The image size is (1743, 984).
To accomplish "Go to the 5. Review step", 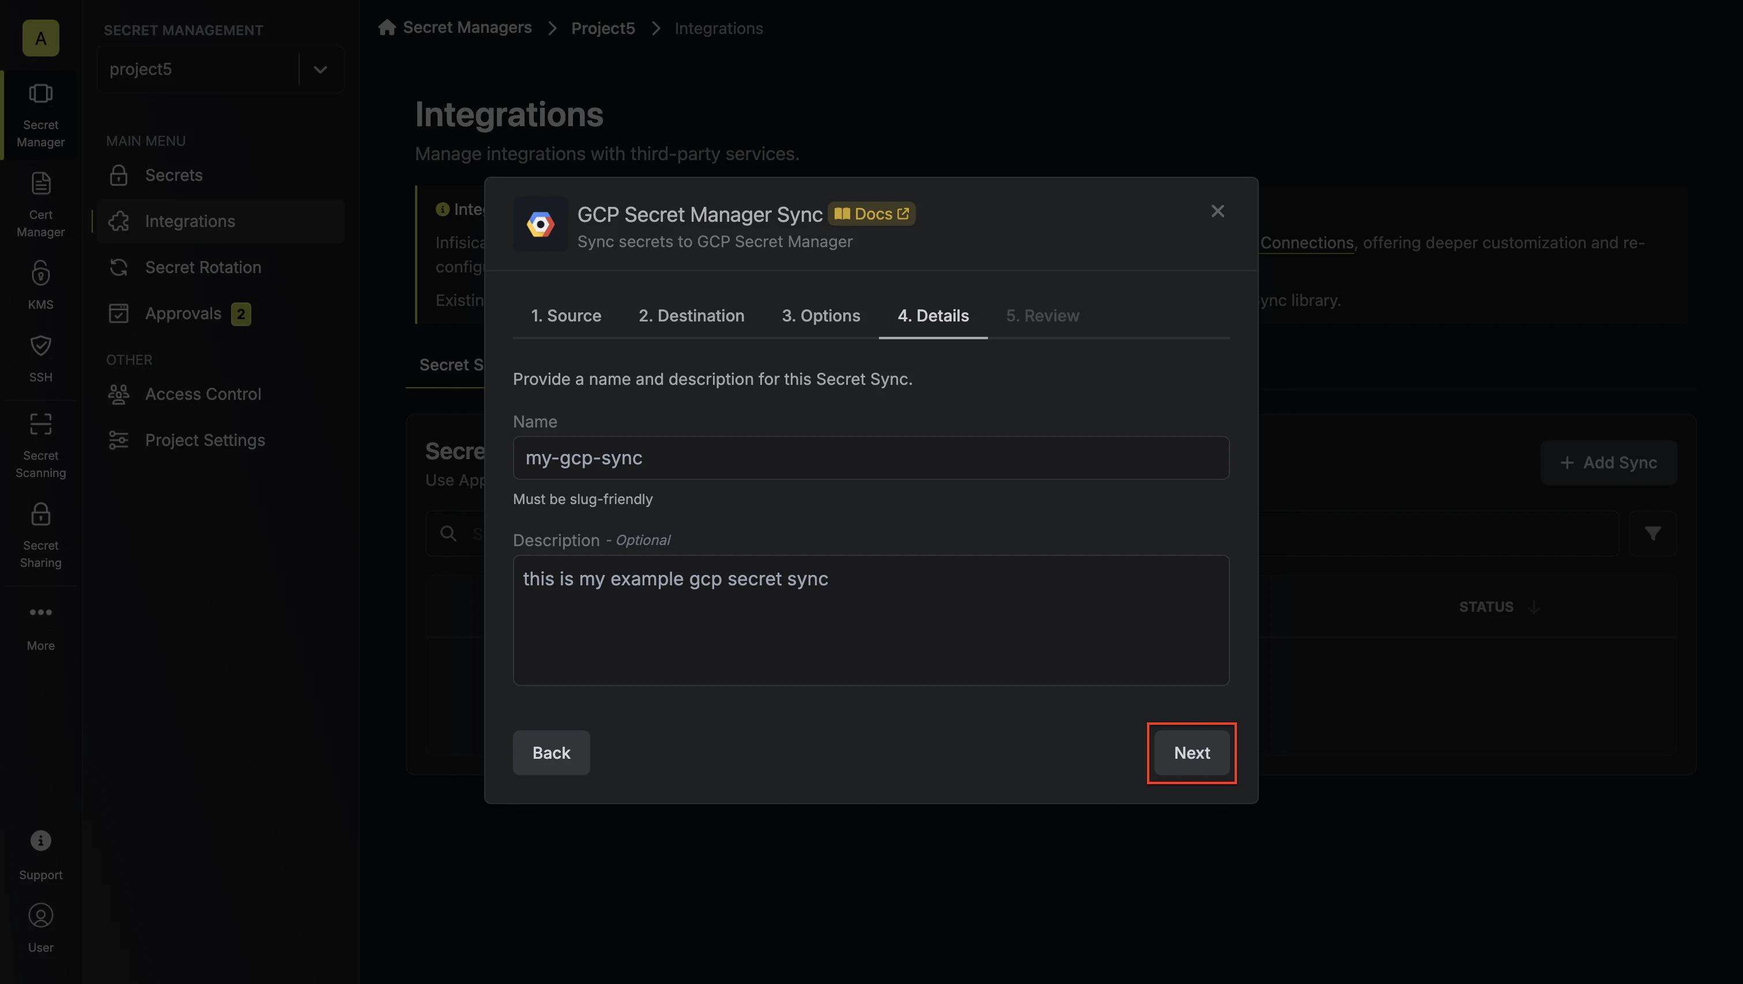I will (1042, 316).
